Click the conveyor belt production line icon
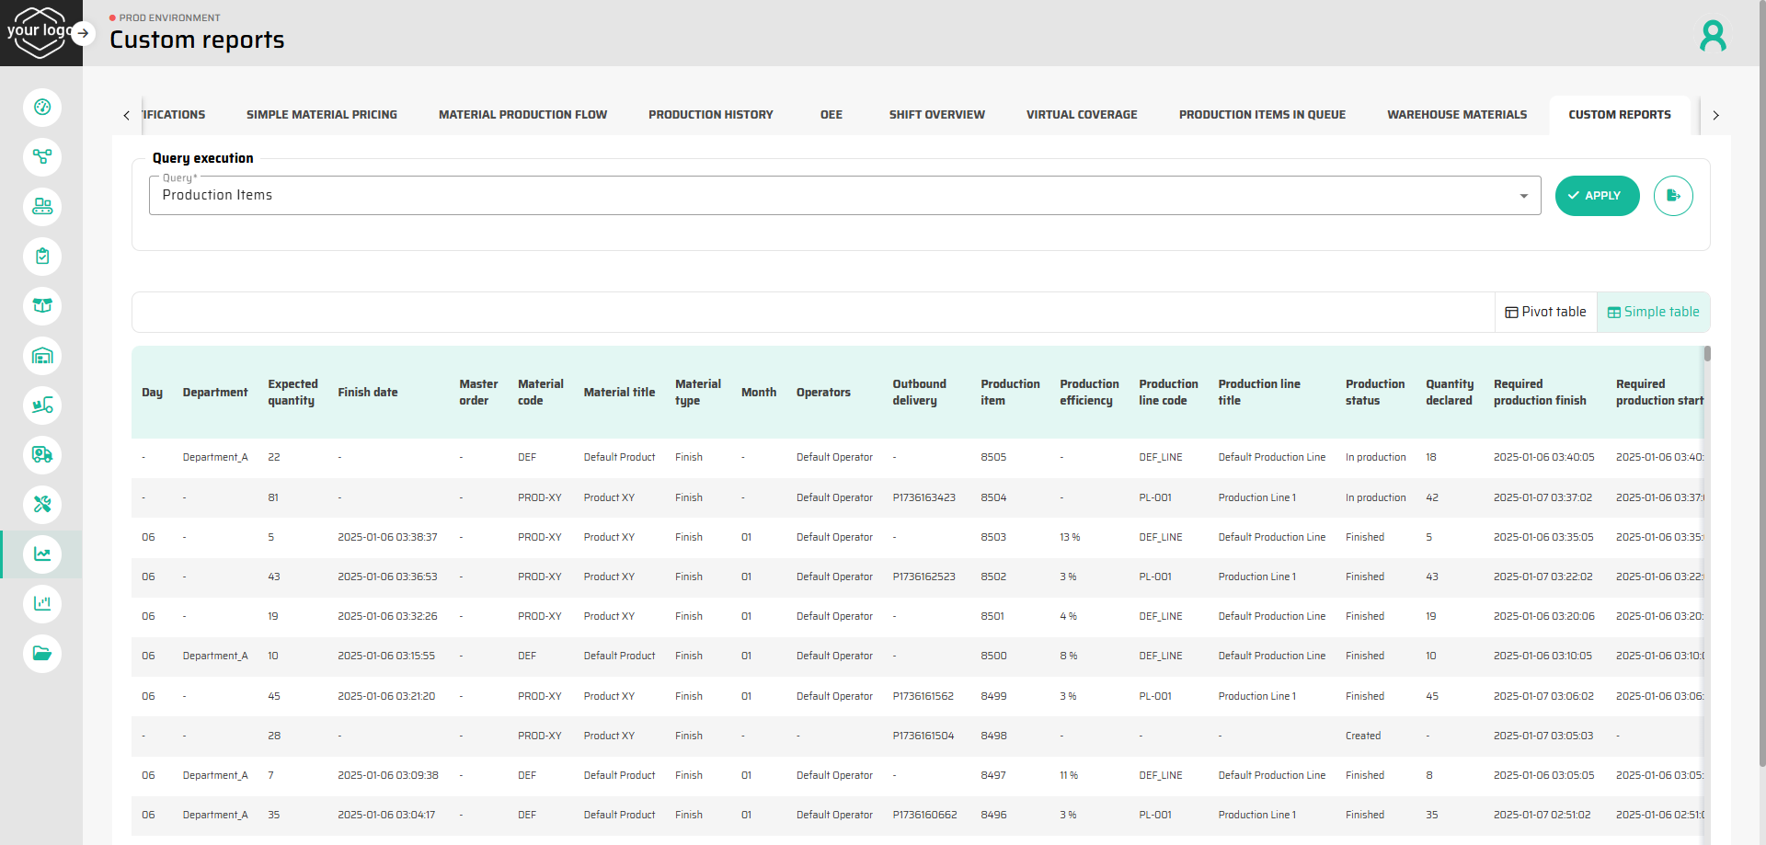1766x845 pixels. click(x=42, y=207)
